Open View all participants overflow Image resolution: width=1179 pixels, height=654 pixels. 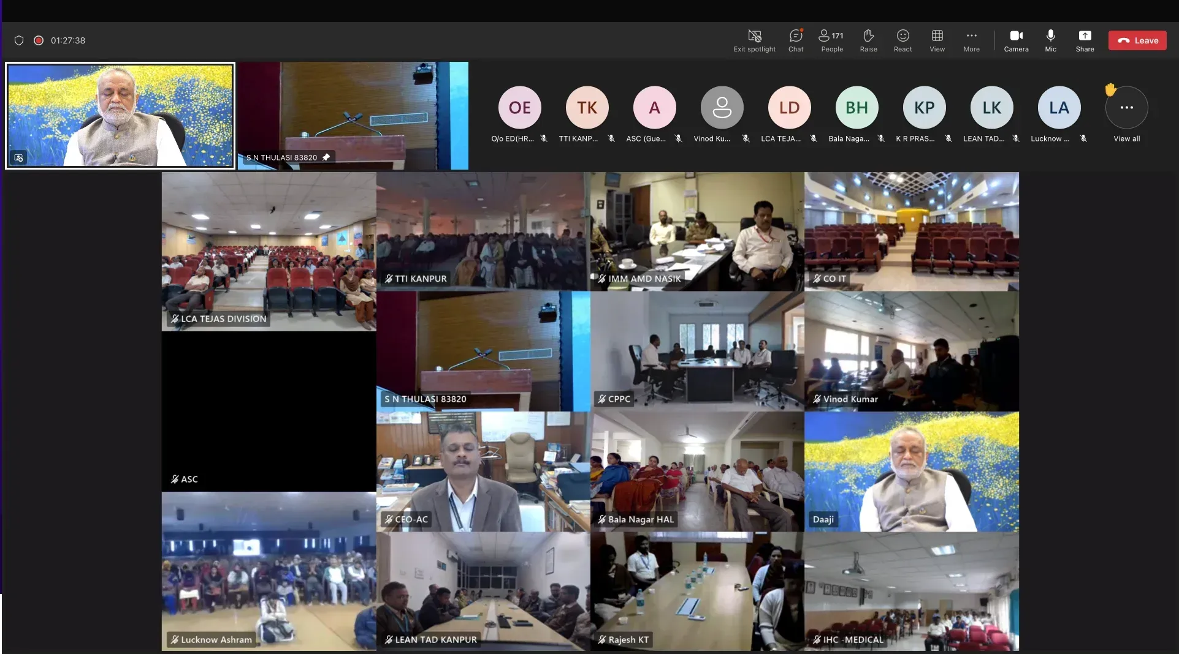(1126, 108)
